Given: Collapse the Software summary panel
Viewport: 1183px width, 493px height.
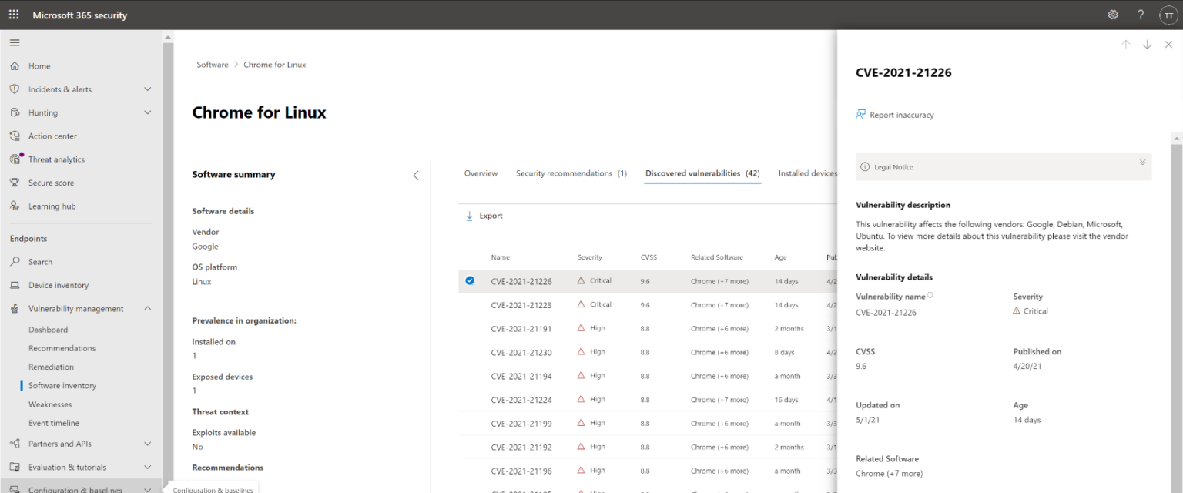Looking at the screenshot, I should pos(416,175).
